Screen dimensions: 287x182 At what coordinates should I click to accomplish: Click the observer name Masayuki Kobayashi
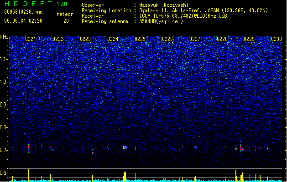164,5
